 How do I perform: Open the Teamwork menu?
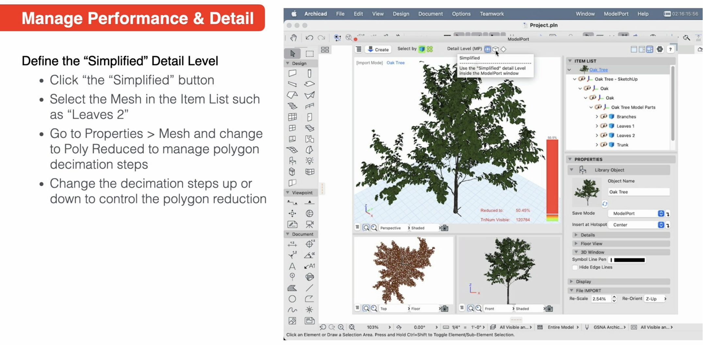coord(492,14)
